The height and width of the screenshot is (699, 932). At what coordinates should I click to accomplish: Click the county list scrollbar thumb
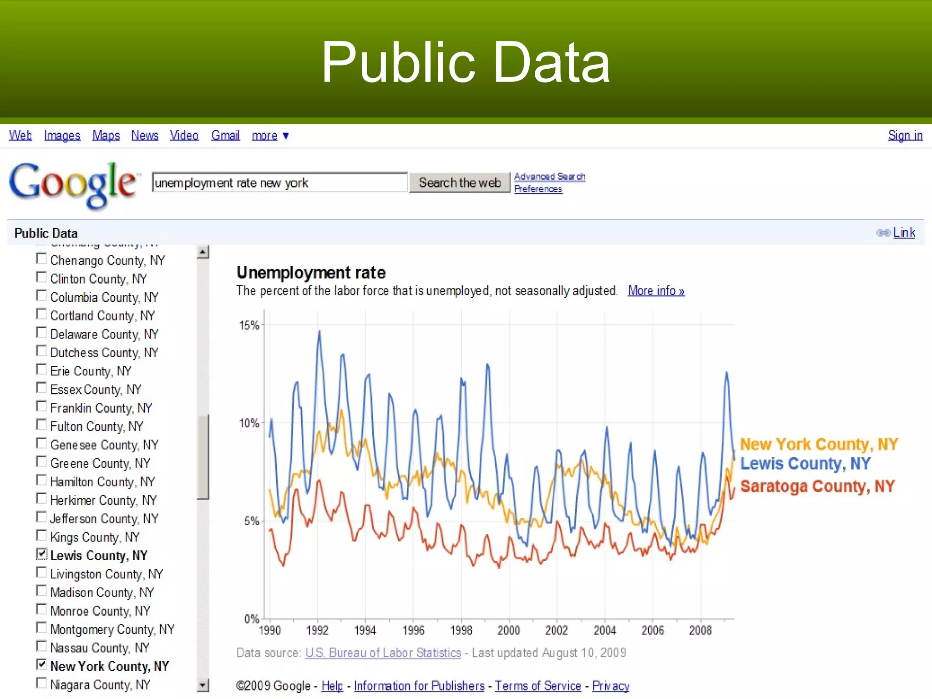(x=203, y=456)
